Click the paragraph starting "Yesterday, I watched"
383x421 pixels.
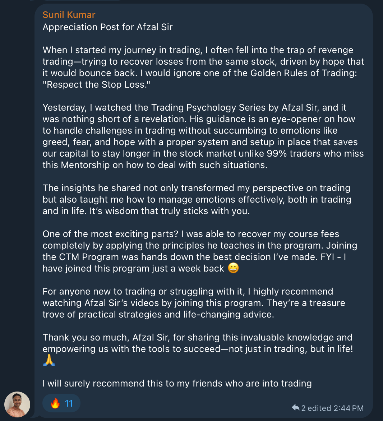tap(203, 136)
